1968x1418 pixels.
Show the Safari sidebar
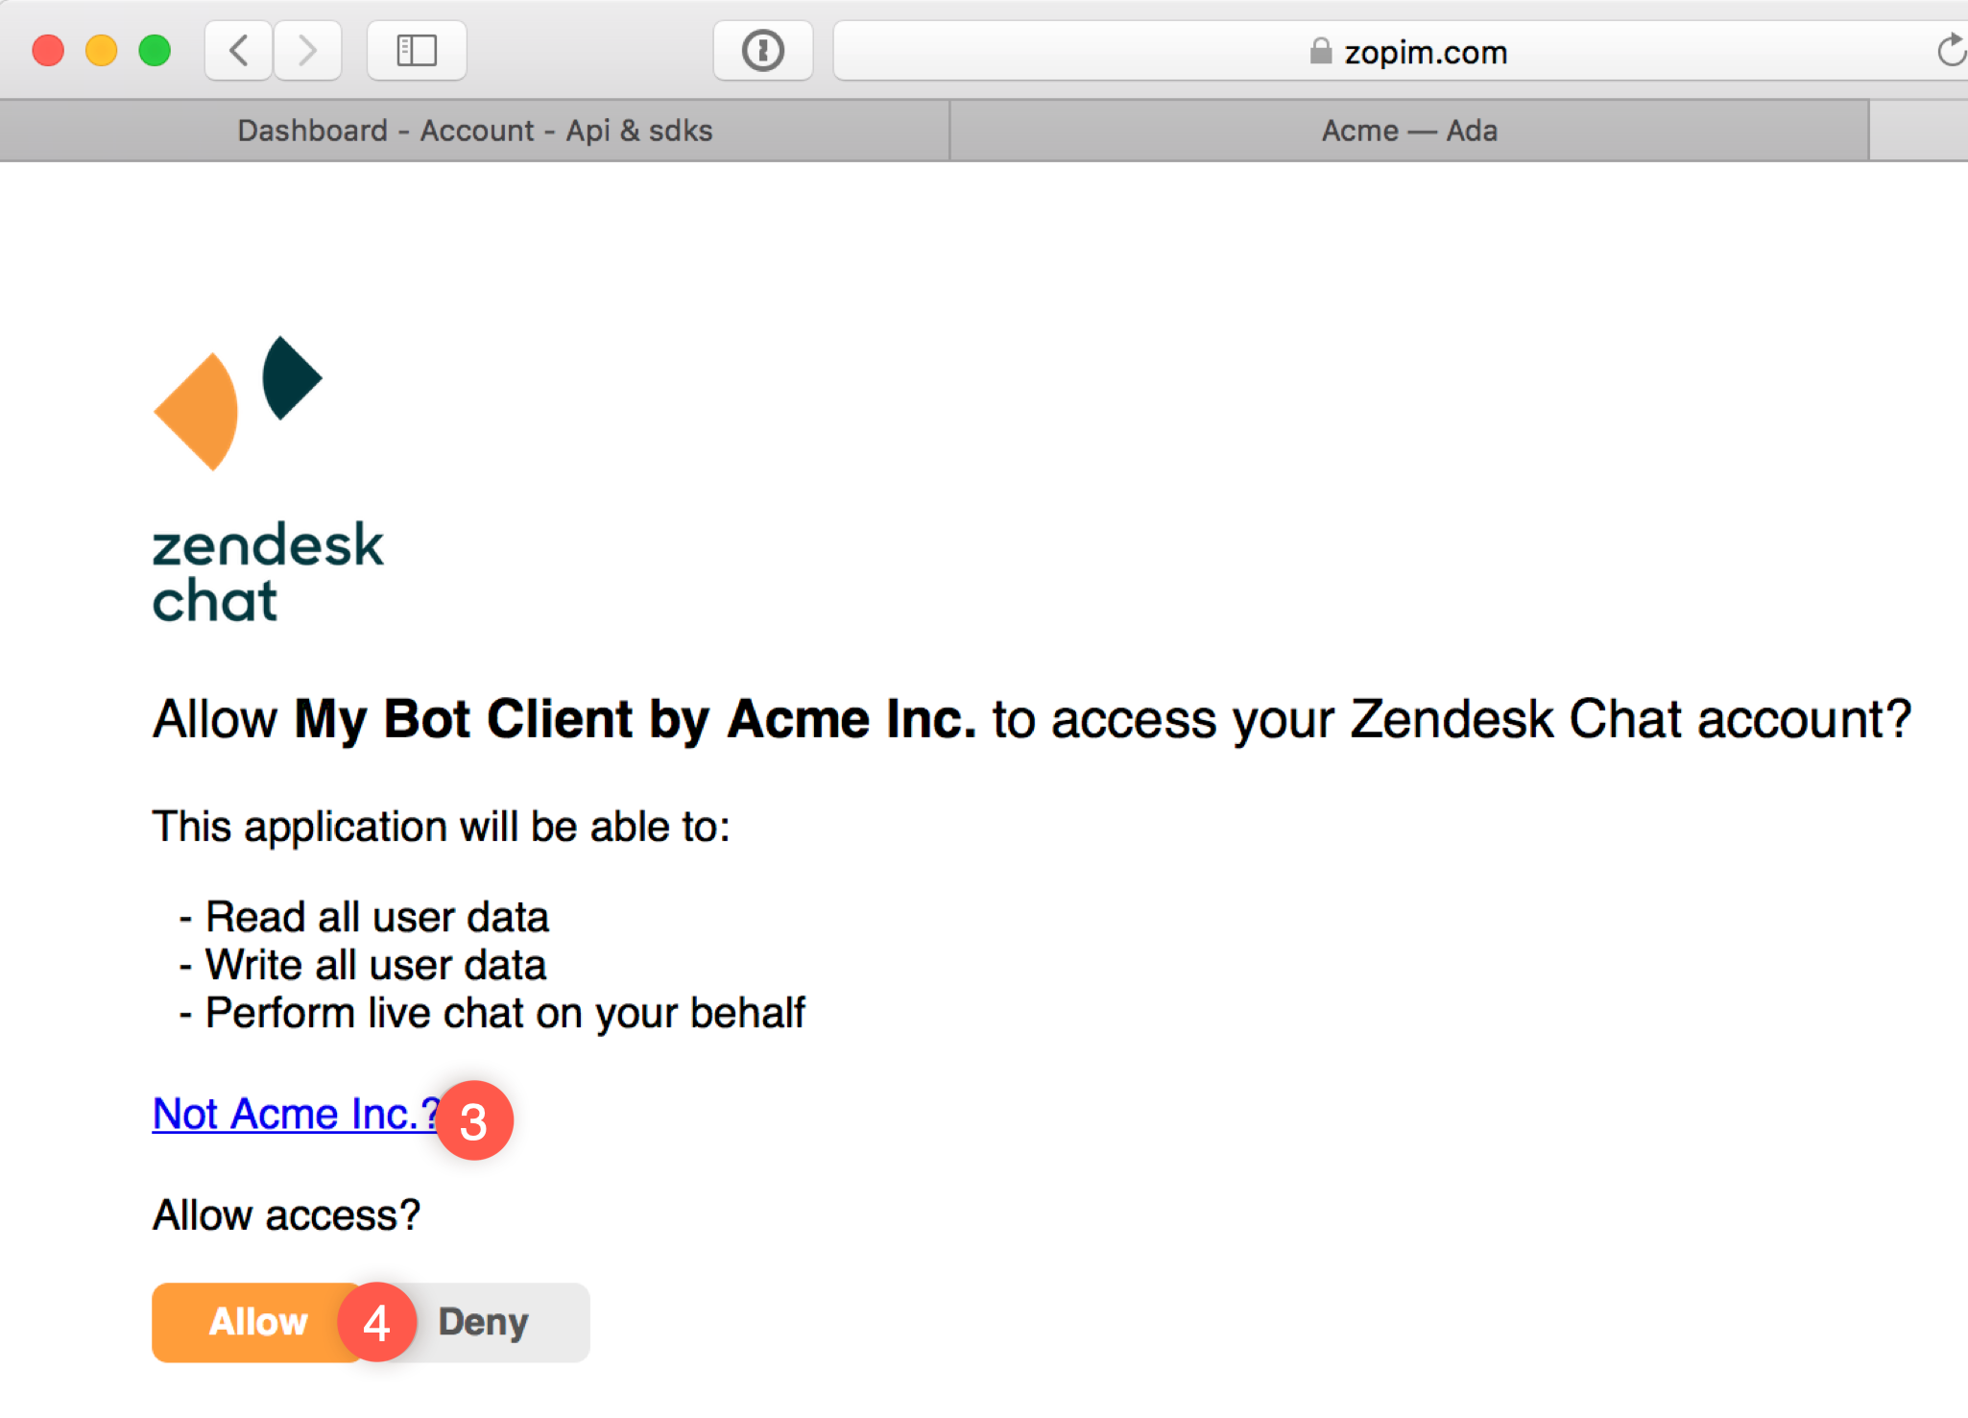[x=417, y=50]
